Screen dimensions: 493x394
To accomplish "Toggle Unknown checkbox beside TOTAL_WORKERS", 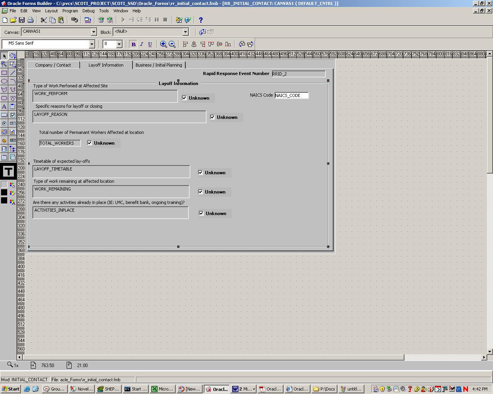I will pyautogui.click(x=89, y=143).
